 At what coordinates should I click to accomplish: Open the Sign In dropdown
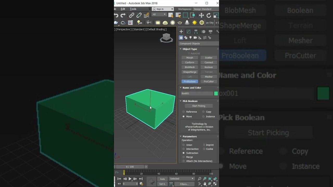point(163,9)
